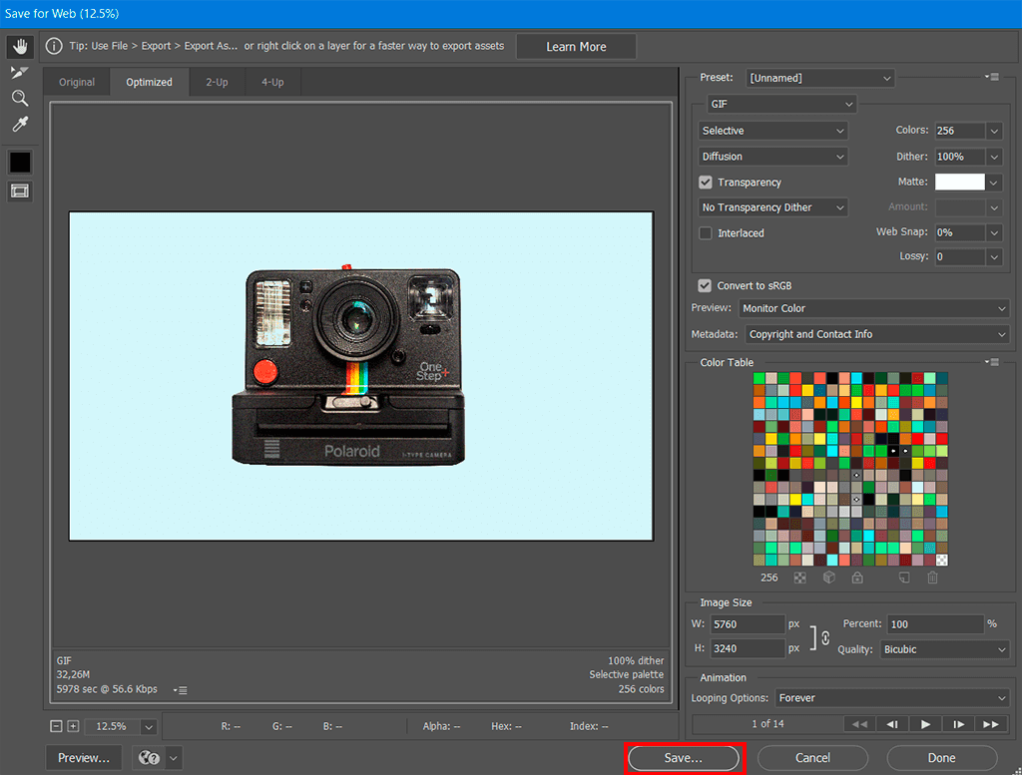Click the image Width input field
The width and height of the screenshot is (1022, 775).
pyautogui.click(x=747, y=624)
